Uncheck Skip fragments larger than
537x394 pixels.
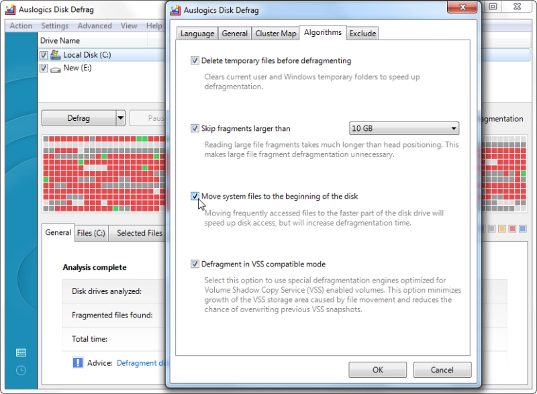[x=195, y=128]
